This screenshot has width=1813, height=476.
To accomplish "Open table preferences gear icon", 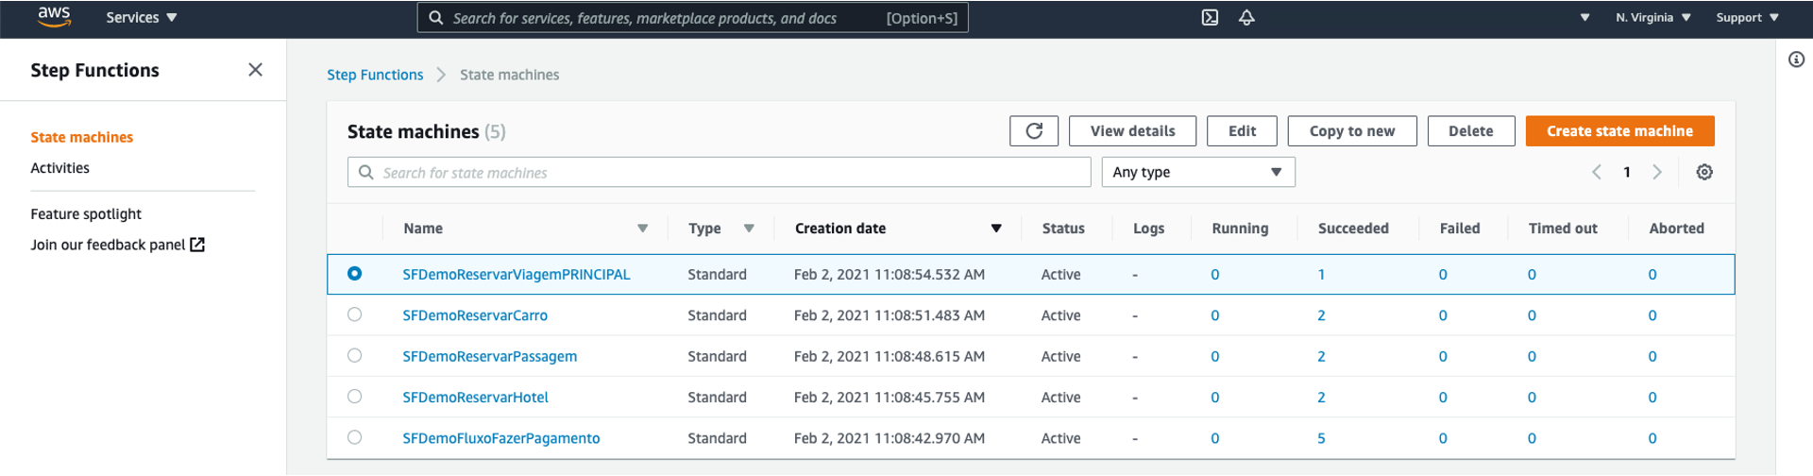I will point(1704,172).
